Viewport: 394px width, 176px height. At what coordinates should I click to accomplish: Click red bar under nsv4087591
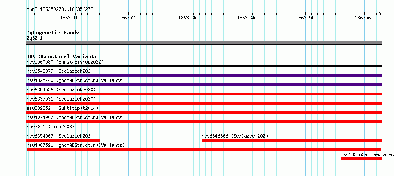tap(204, 150)
